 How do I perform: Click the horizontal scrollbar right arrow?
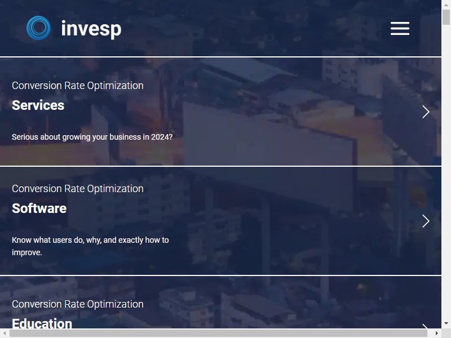[x=436, y=333]
